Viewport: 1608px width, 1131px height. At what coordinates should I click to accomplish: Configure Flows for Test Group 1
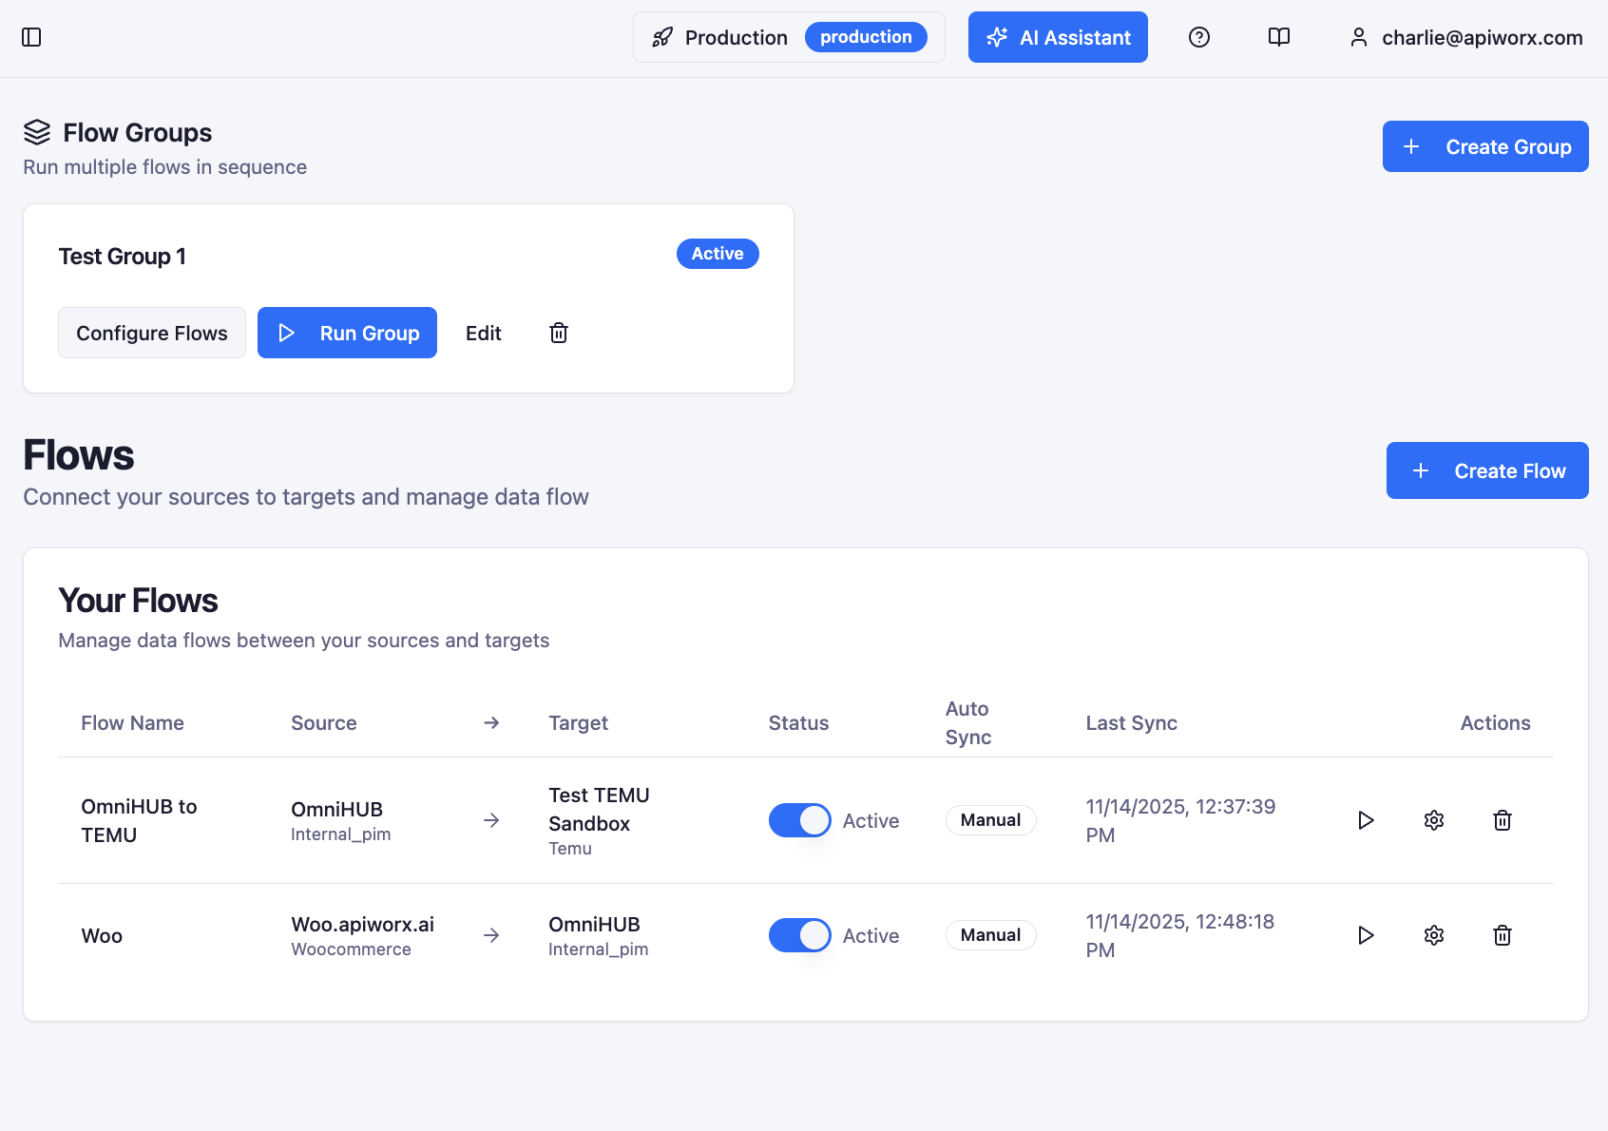151,333
